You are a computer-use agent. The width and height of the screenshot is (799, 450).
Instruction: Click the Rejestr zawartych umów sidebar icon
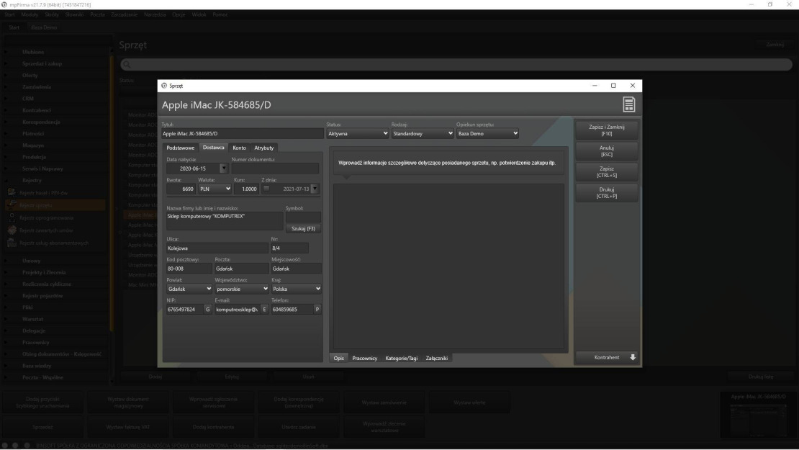tap(12, 230)
